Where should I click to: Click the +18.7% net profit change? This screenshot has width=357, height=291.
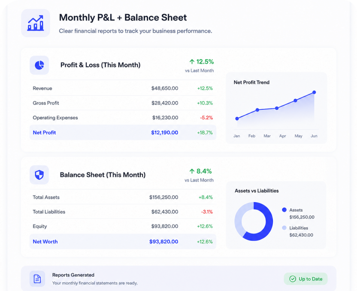(205, 133)
